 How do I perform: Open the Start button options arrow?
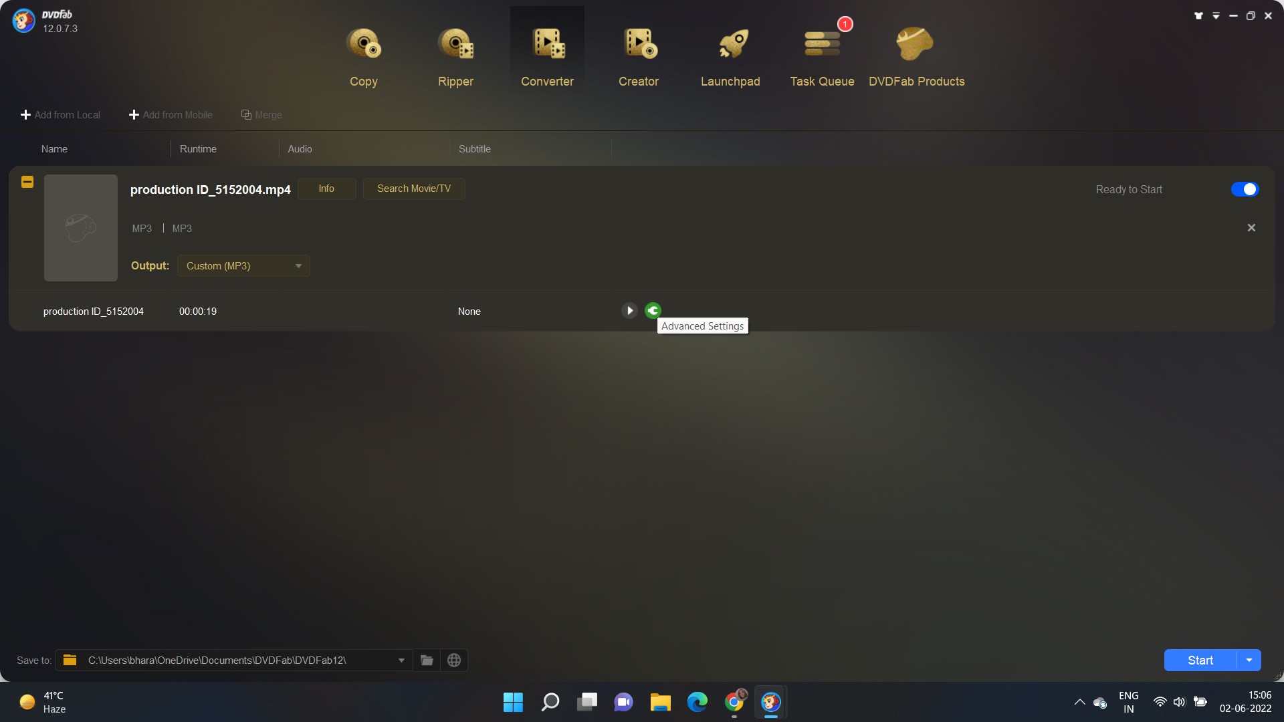1248,660
